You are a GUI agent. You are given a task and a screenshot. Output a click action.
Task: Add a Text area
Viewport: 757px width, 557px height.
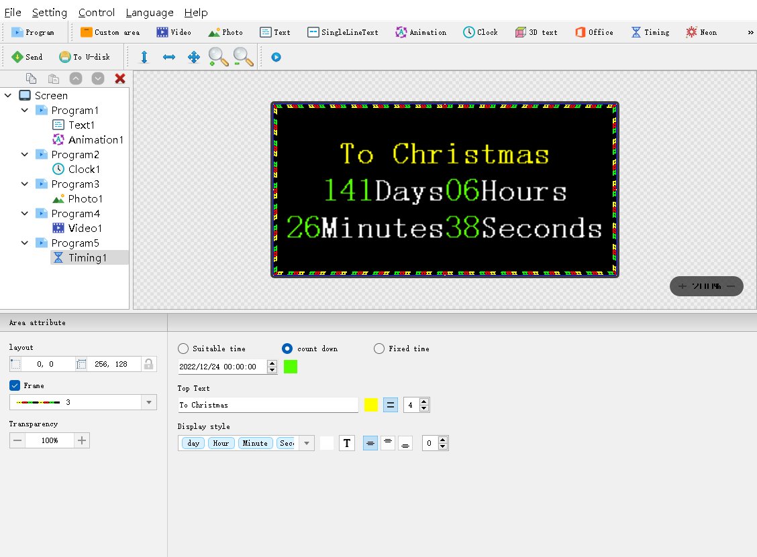tap(275, 32)
